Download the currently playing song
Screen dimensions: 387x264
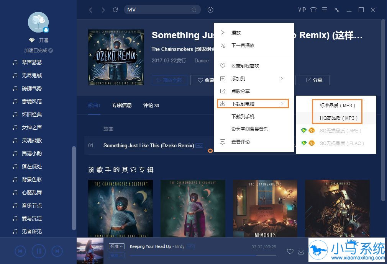(301, 251)
